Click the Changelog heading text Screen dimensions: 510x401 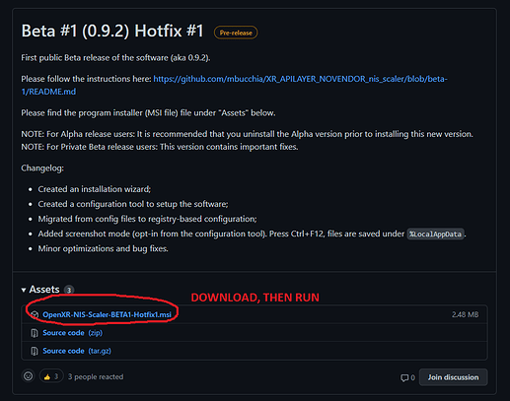pos(42,168)
